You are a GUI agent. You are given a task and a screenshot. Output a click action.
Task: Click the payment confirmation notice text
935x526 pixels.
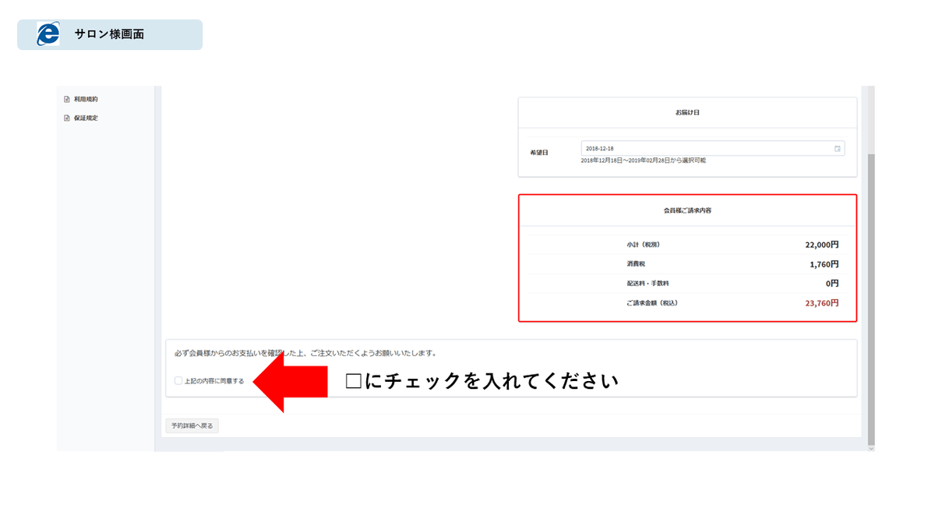pyautogui.click(x=305, y=353)
